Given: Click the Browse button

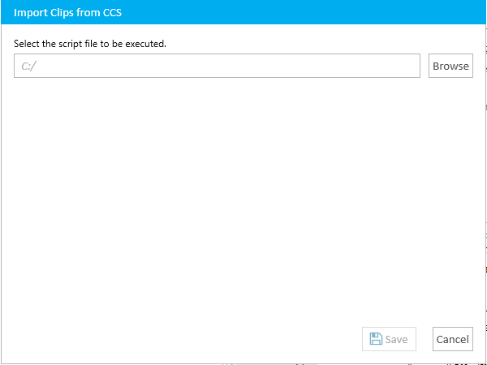Looking at the screenshot, I should click(x=450, y=66).
